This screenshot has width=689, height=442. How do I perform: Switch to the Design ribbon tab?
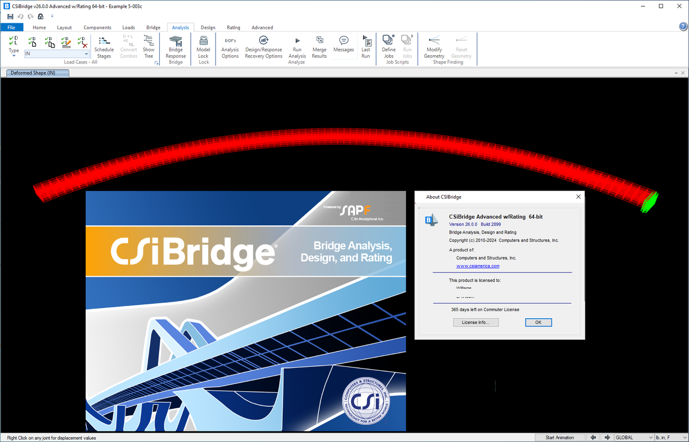(x=208, y=27)
